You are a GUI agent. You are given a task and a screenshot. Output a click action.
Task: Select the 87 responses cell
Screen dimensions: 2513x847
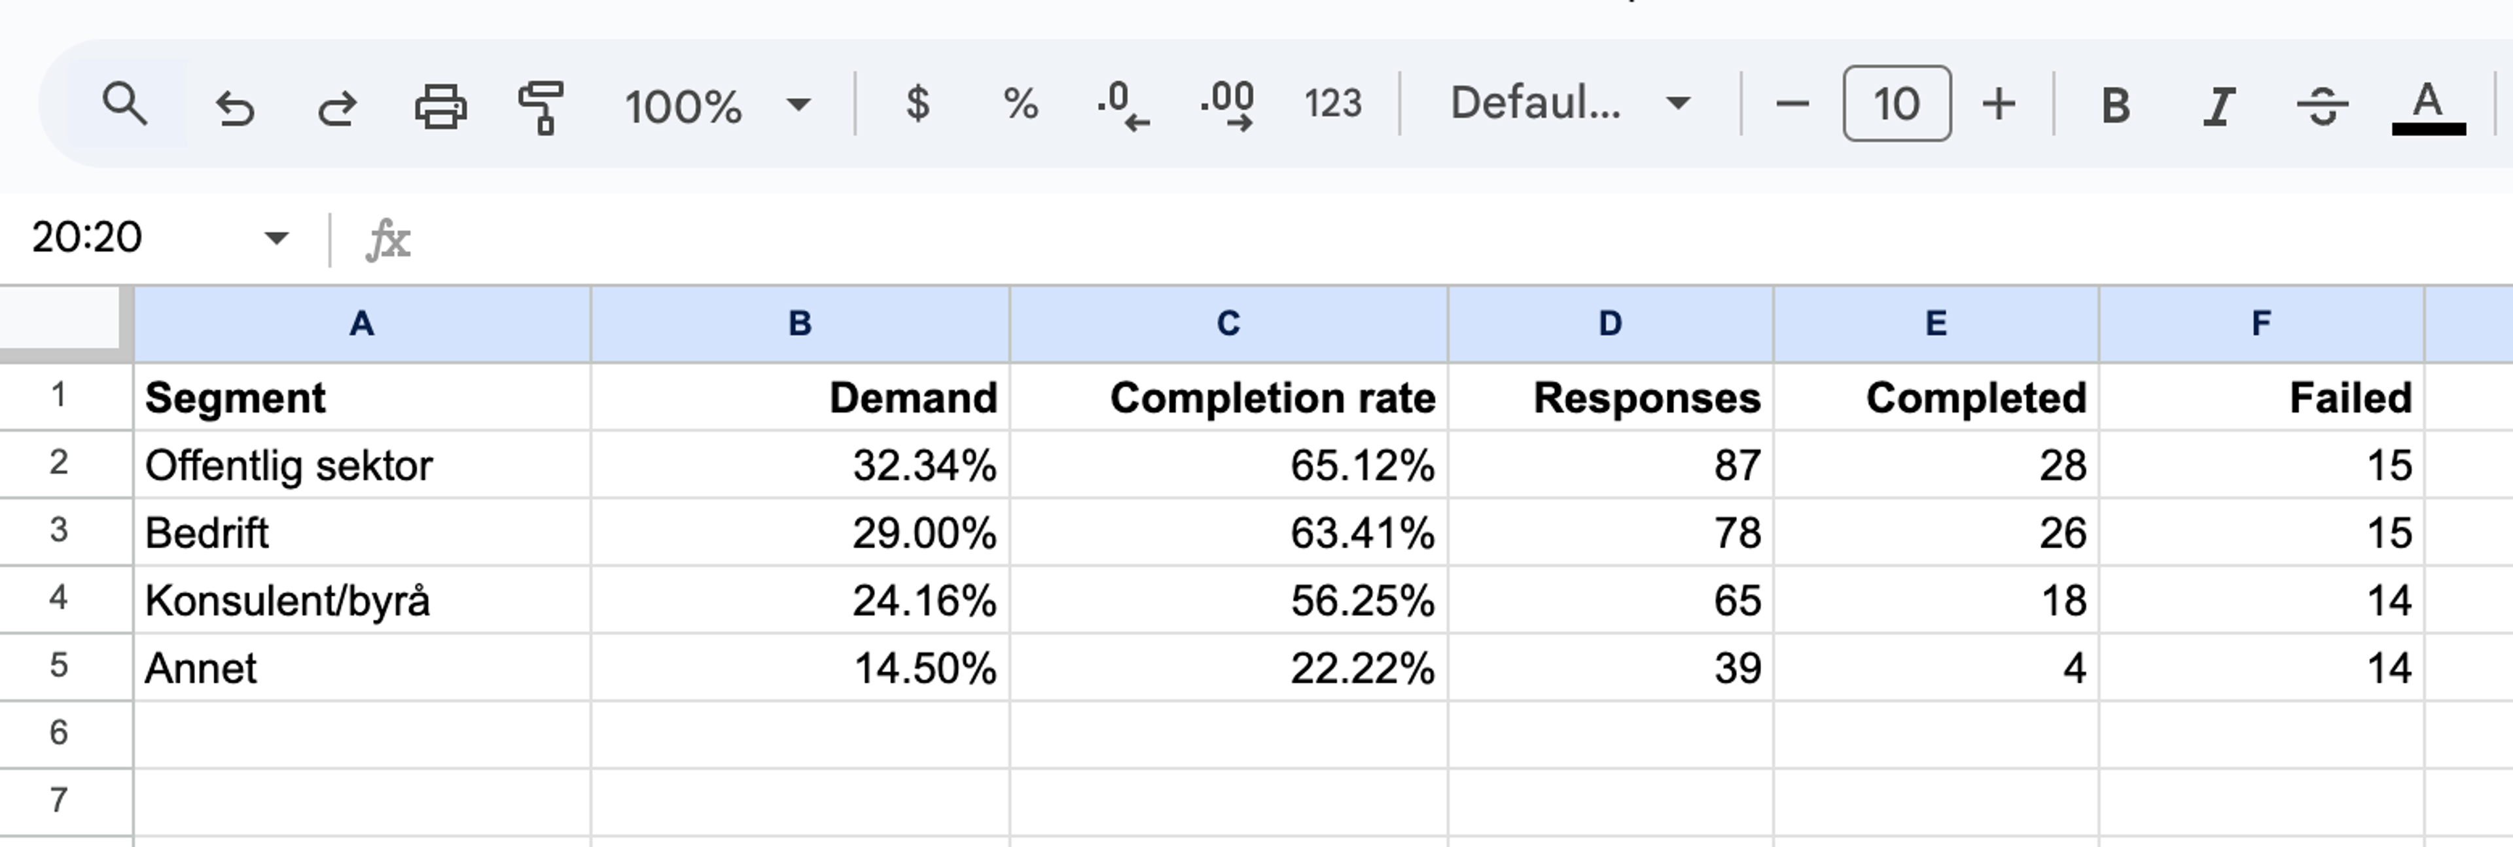coord(1611,465)
